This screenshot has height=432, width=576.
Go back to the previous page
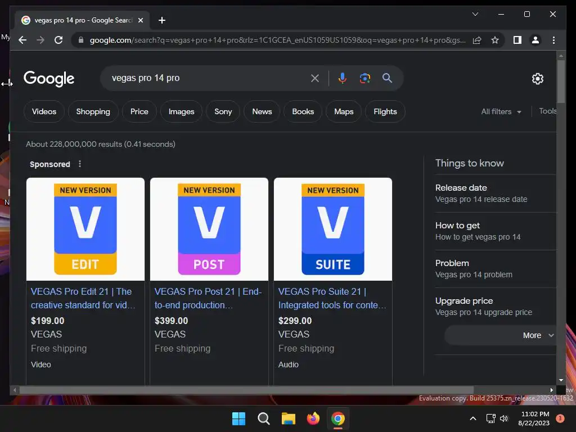point(22,40)
